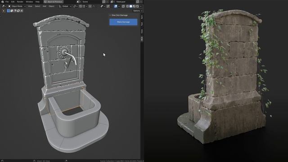
Task: Choose the set new selection mode icon
Action: pos(9,11)
